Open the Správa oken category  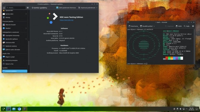point(15,14)
